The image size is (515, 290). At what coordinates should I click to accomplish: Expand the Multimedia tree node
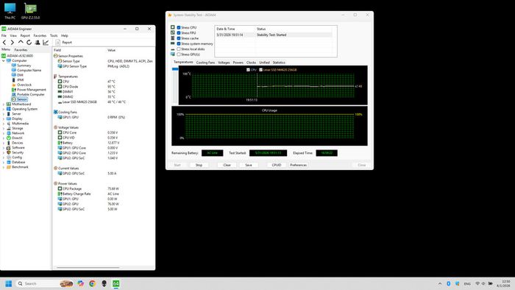click(x=4, y=124)
